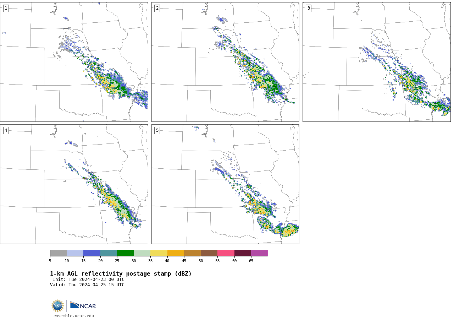Image resolution: width=454 pixels, height=320 pixels.
Task: Click the 1-km AGL reflectivity title
Action: click(x=121, y=274)
